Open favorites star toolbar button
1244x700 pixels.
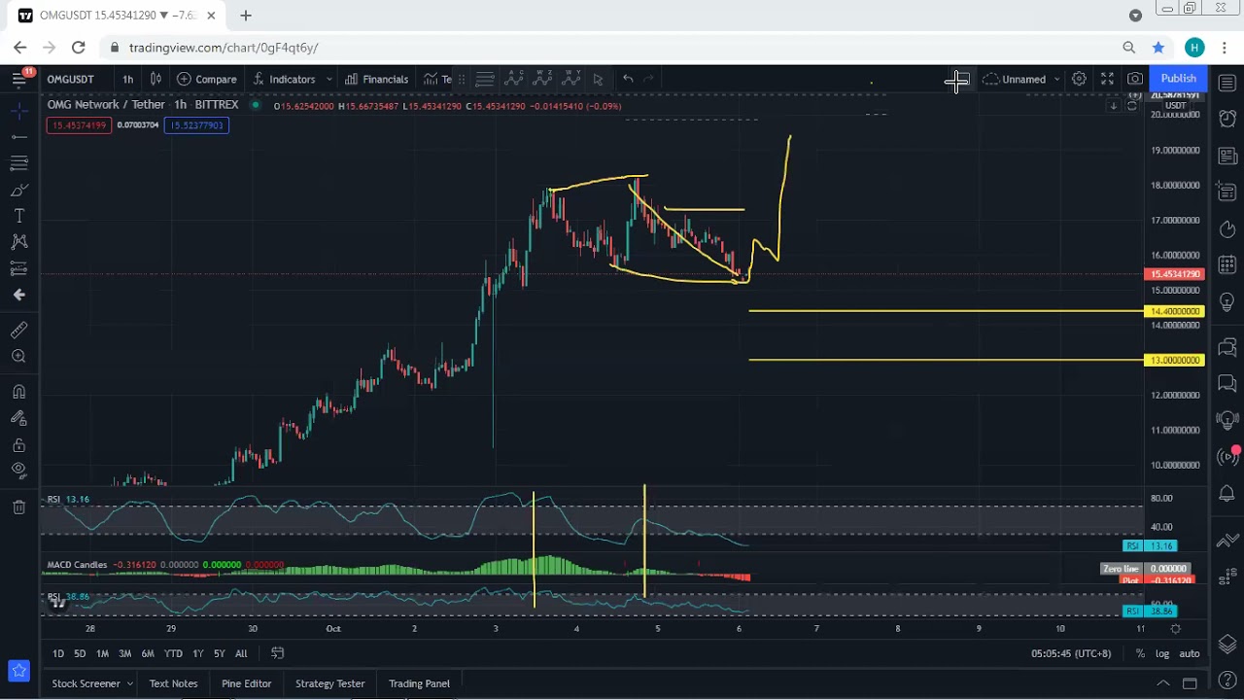tap(18, 670)
